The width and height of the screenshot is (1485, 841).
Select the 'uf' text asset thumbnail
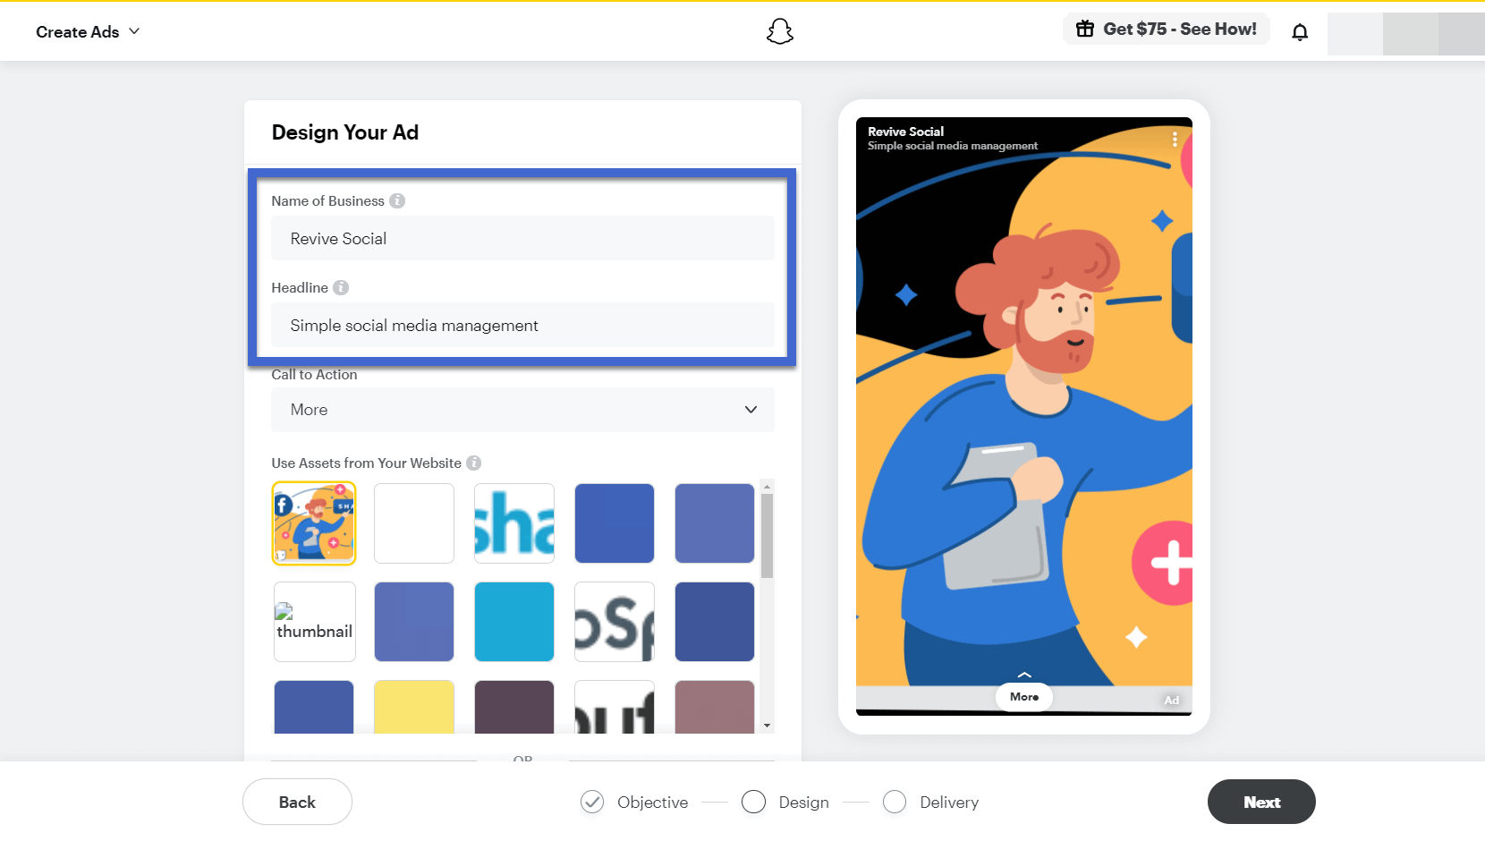(615, 708)
